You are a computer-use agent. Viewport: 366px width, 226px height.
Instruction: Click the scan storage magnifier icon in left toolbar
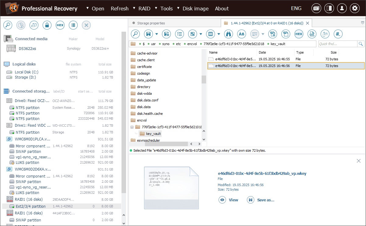click(x=8, y=25)
